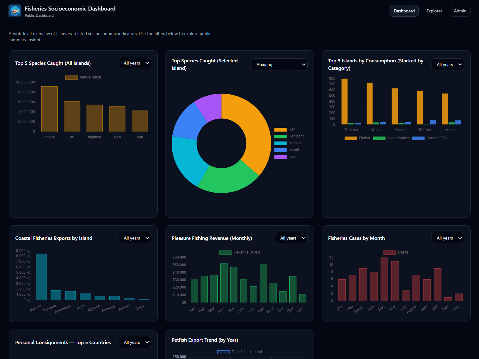Toggle the Revenue (AUD) legend swatch

pyautogui.click(x=225, y=253)
